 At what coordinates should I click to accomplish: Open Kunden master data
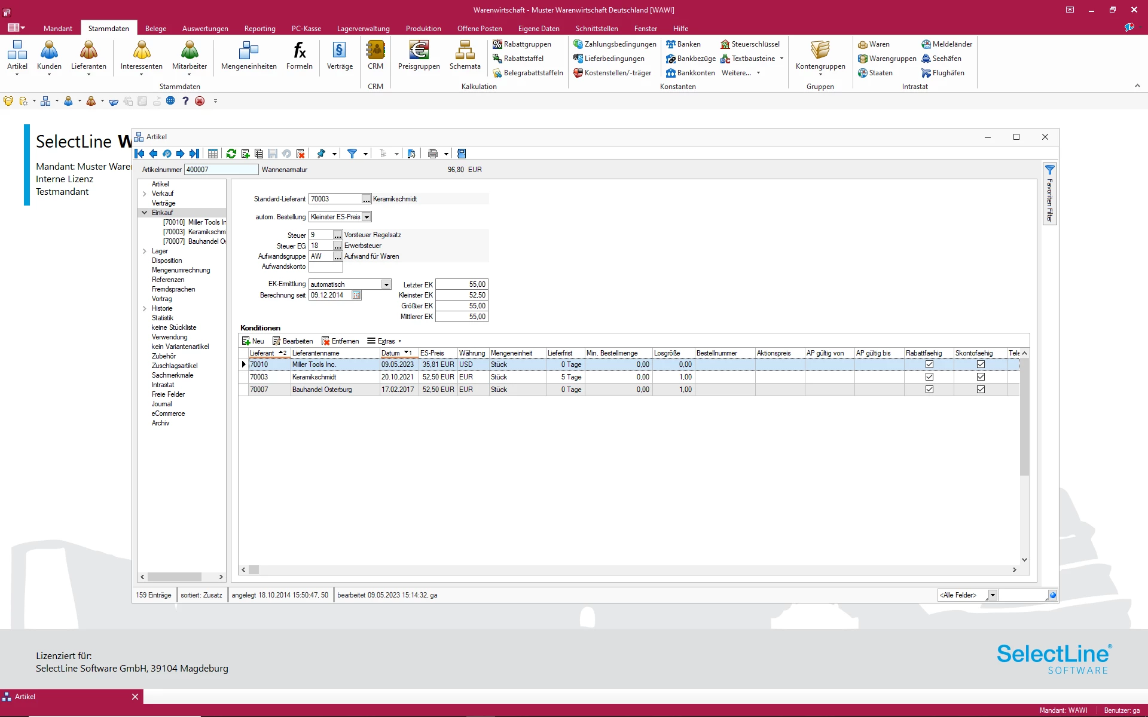pyautogui.click(x=49, y=56)
